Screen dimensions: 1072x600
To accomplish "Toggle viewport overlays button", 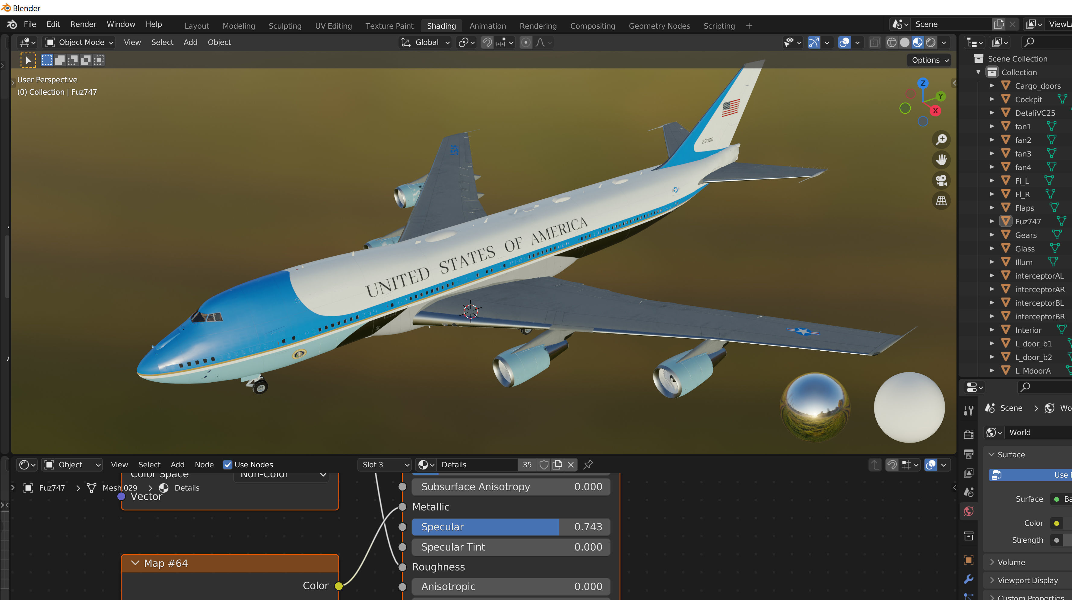I will 844,43.
